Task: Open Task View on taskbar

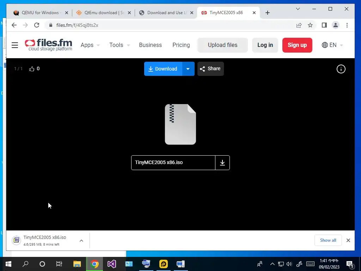Action: pos(59,264)
